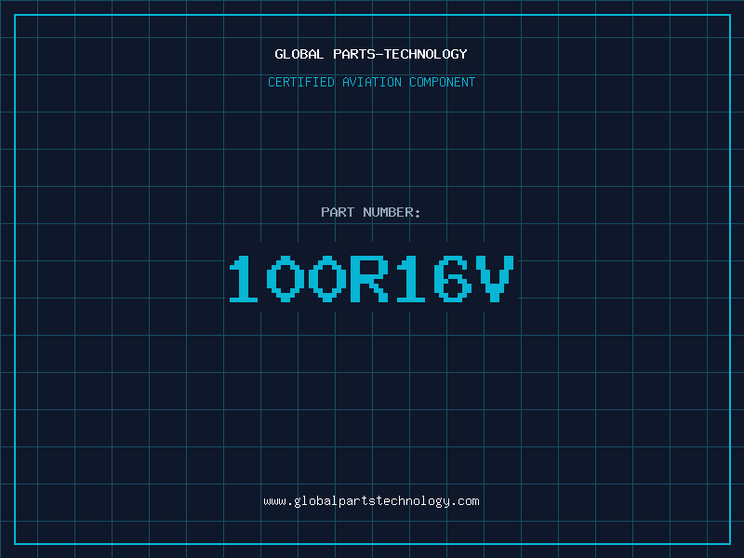The image size is (744, 558).
Task: Click the GLOBAL PARTS-TECHNOLOGY title
Action: pyautogui.click(x=371, y=54)
